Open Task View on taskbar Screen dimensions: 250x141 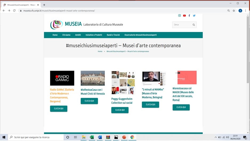click(x=76, y=137)
